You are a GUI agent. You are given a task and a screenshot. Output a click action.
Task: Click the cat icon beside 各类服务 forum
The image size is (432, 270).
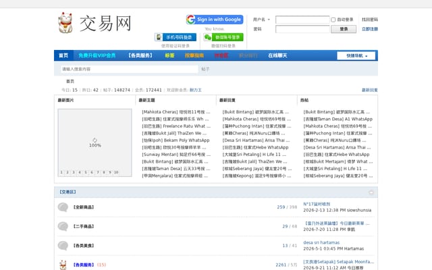[x=63, y=265]
